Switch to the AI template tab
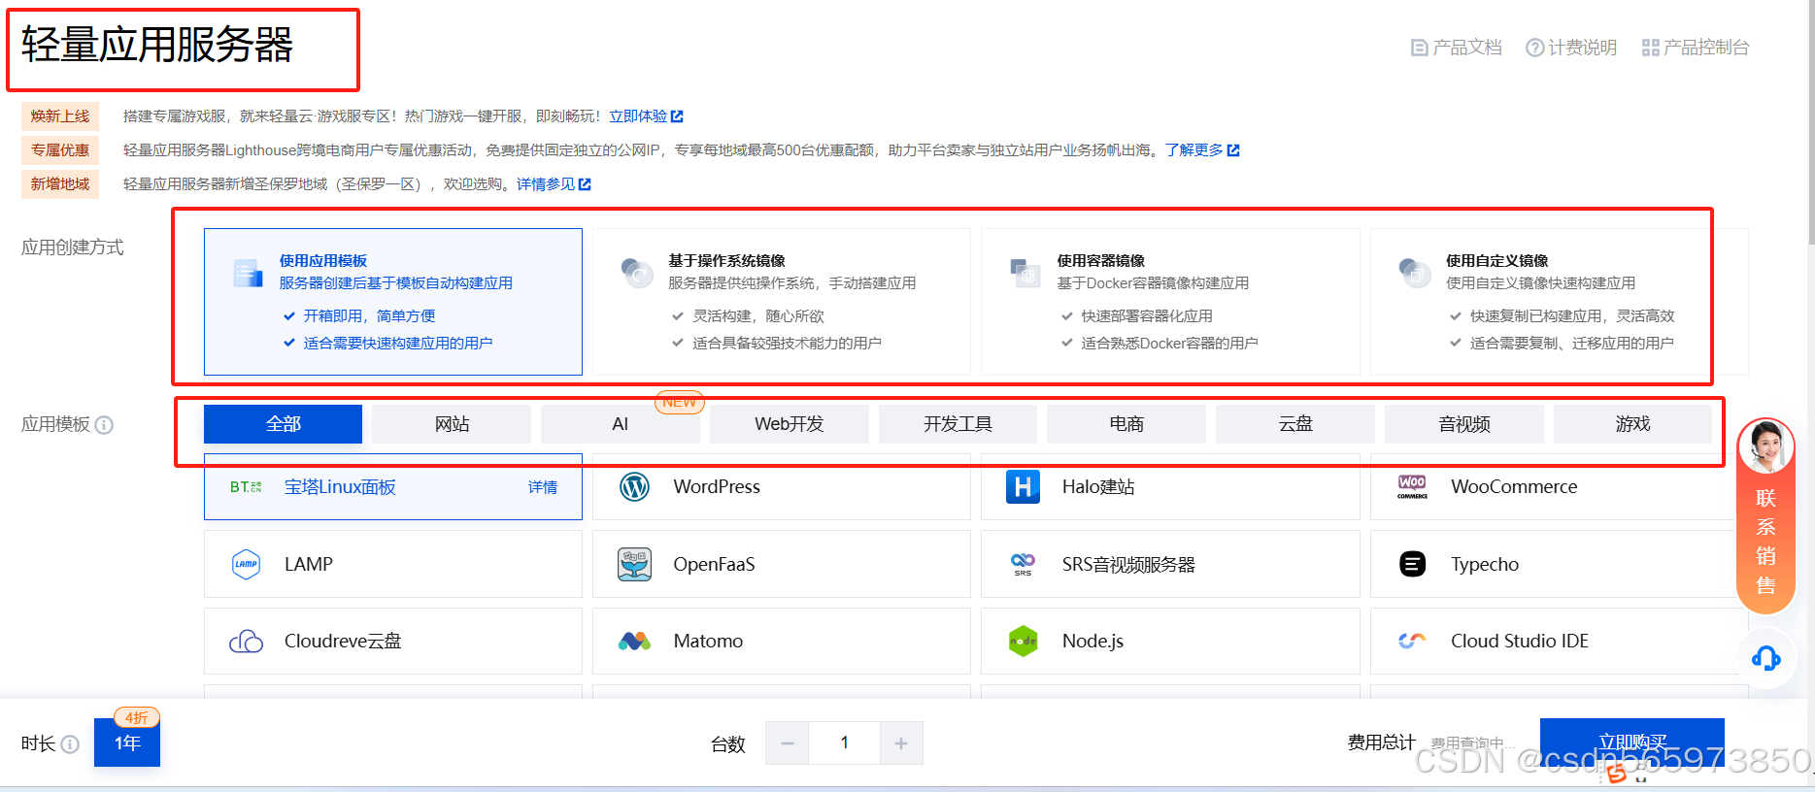 (x=621, y=424)
